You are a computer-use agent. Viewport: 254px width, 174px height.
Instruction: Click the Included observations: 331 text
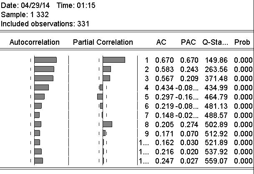point(45,24)
